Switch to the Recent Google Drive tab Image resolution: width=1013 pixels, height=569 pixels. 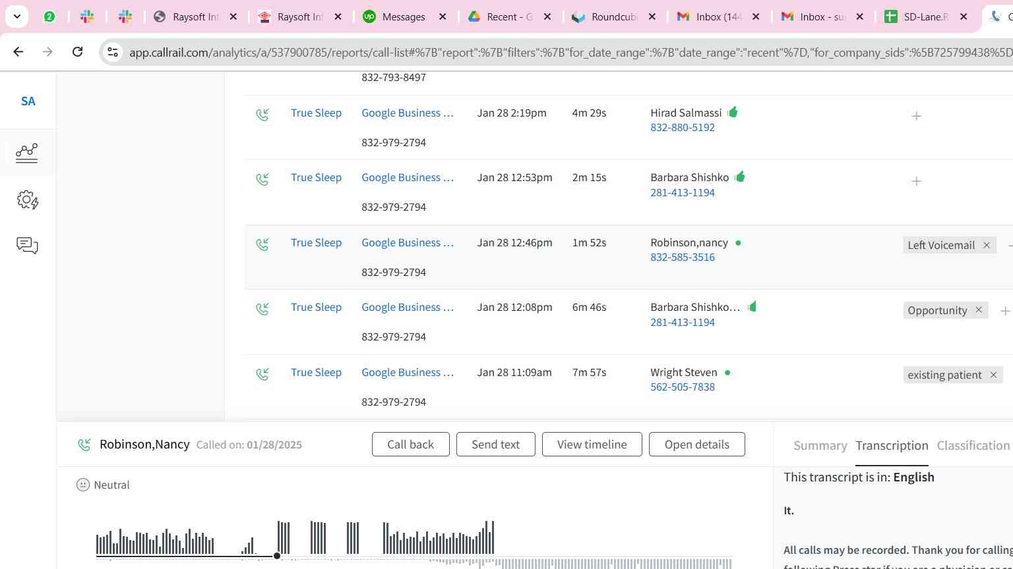pyautogui.click(x=509, y=16)
